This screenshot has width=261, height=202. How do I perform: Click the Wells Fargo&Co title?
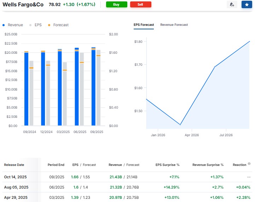coord(23,5)
